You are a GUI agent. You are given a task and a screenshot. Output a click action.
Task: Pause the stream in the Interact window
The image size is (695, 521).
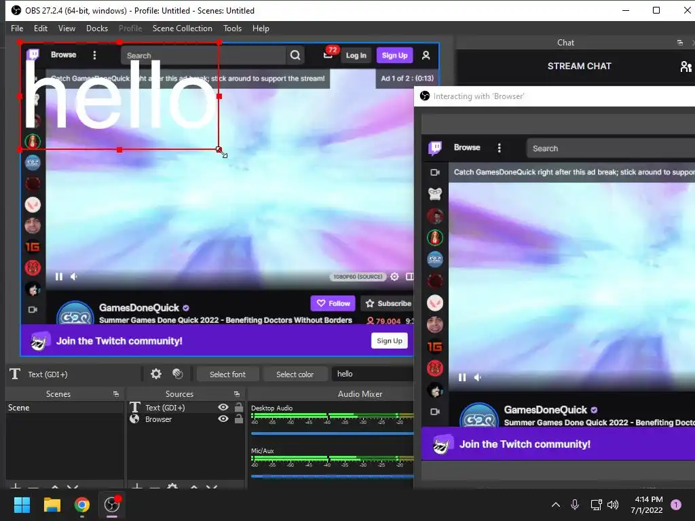click(x=462, y=377)
